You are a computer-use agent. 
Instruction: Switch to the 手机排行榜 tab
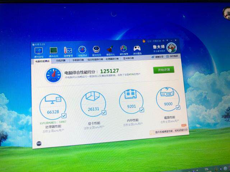pos(78,60)
